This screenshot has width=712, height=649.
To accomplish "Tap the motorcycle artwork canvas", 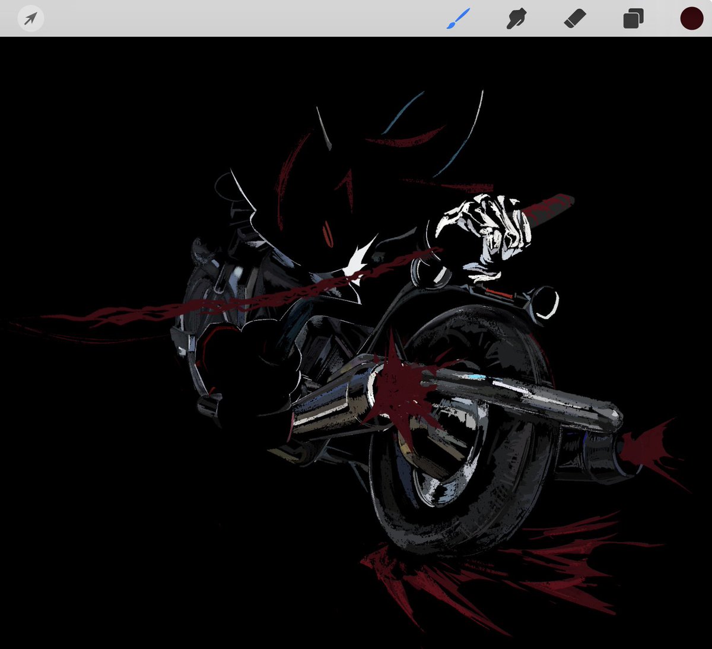I will pos(356,343).
